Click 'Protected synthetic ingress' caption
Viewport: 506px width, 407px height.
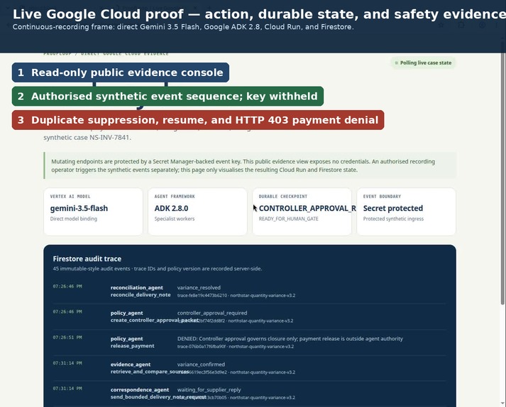393,219
